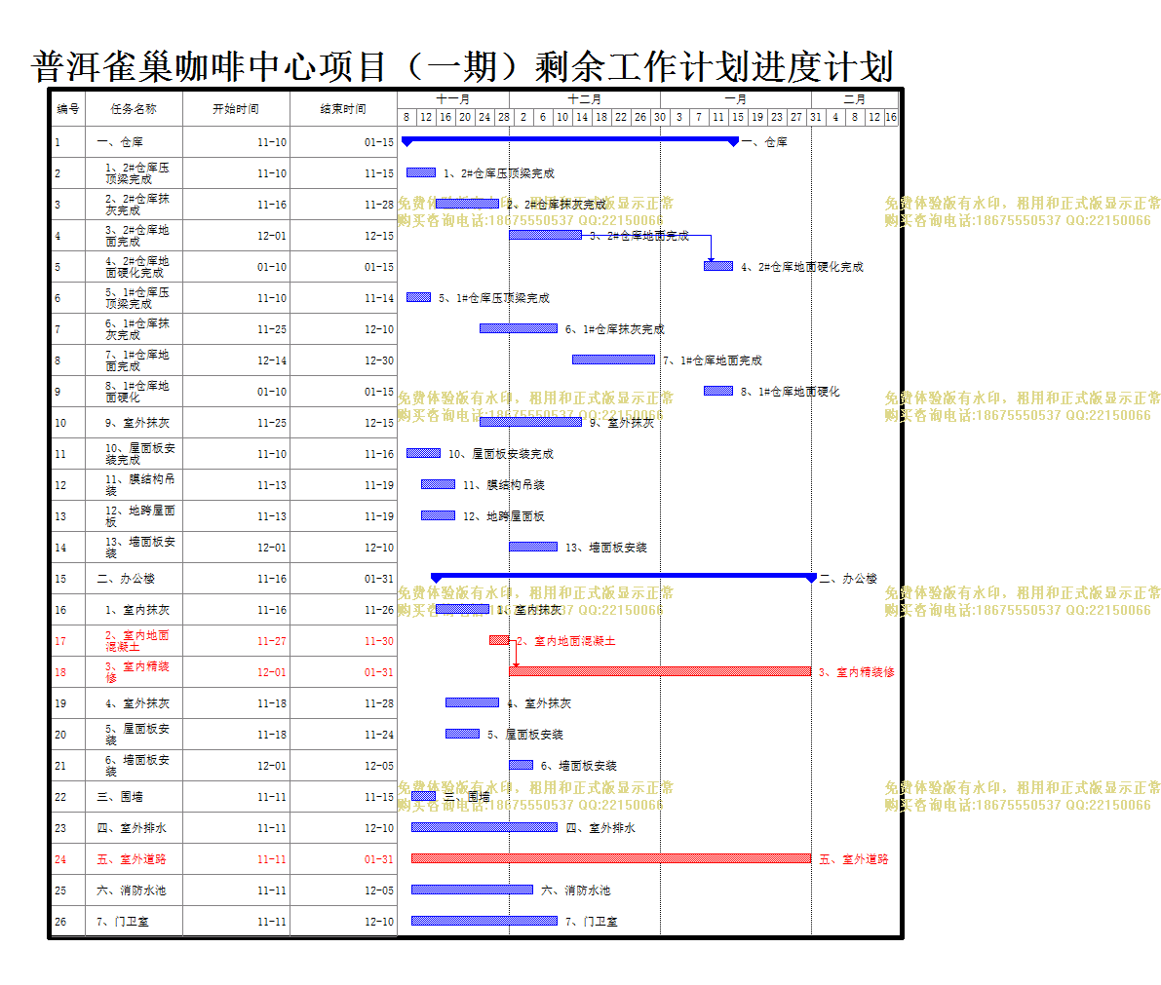The height and width of the screenshot is (985, 1161).
Task: Select the 编号 column header
Action: coord(68,109)
